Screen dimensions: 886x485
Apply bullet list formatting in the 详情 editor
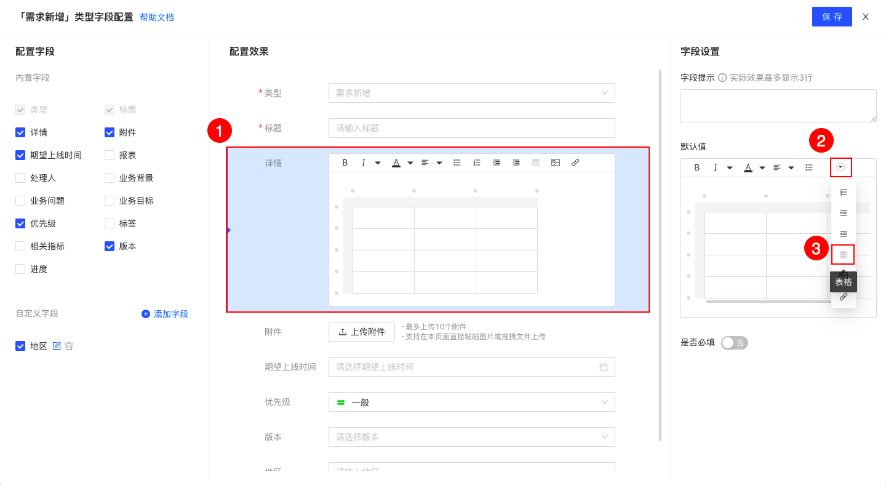tap(457, 162)
